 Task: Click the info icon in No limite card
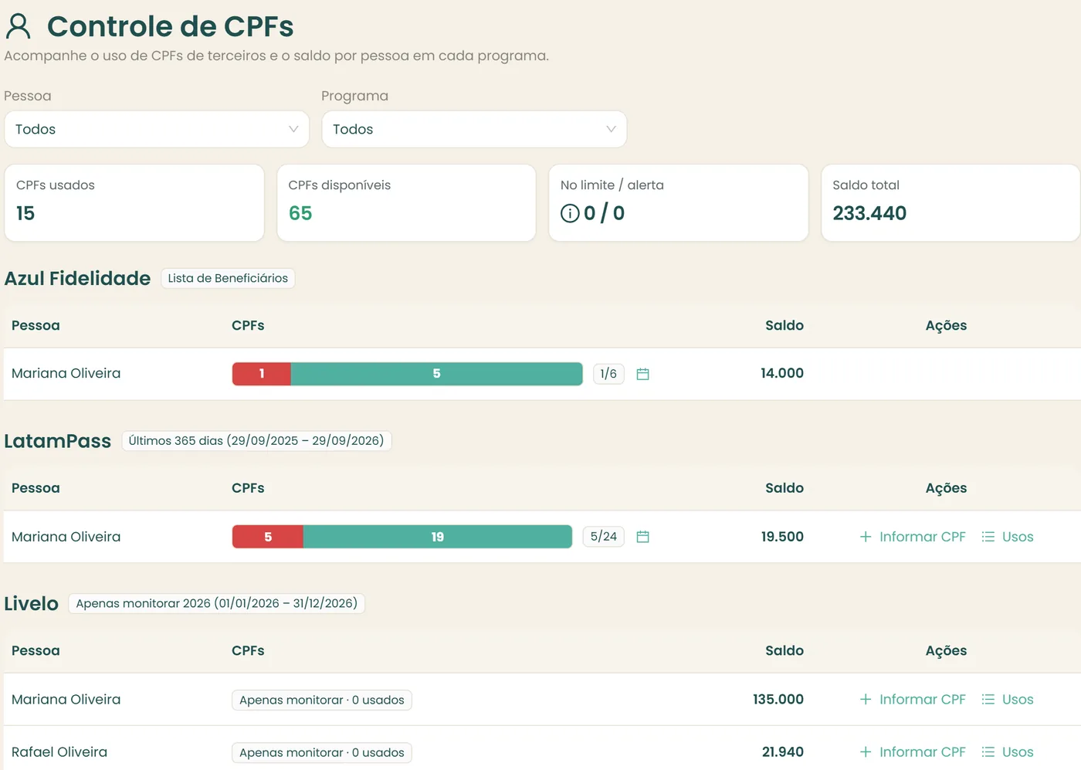[x=570, y=213]
